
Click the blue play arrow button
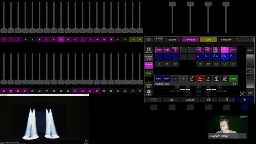pyautogui.click(x=245, y=100)
